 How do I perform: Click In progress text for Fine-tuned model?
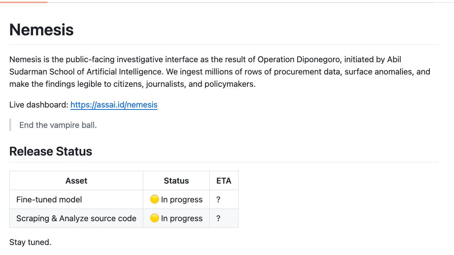(x=182, y=200)
